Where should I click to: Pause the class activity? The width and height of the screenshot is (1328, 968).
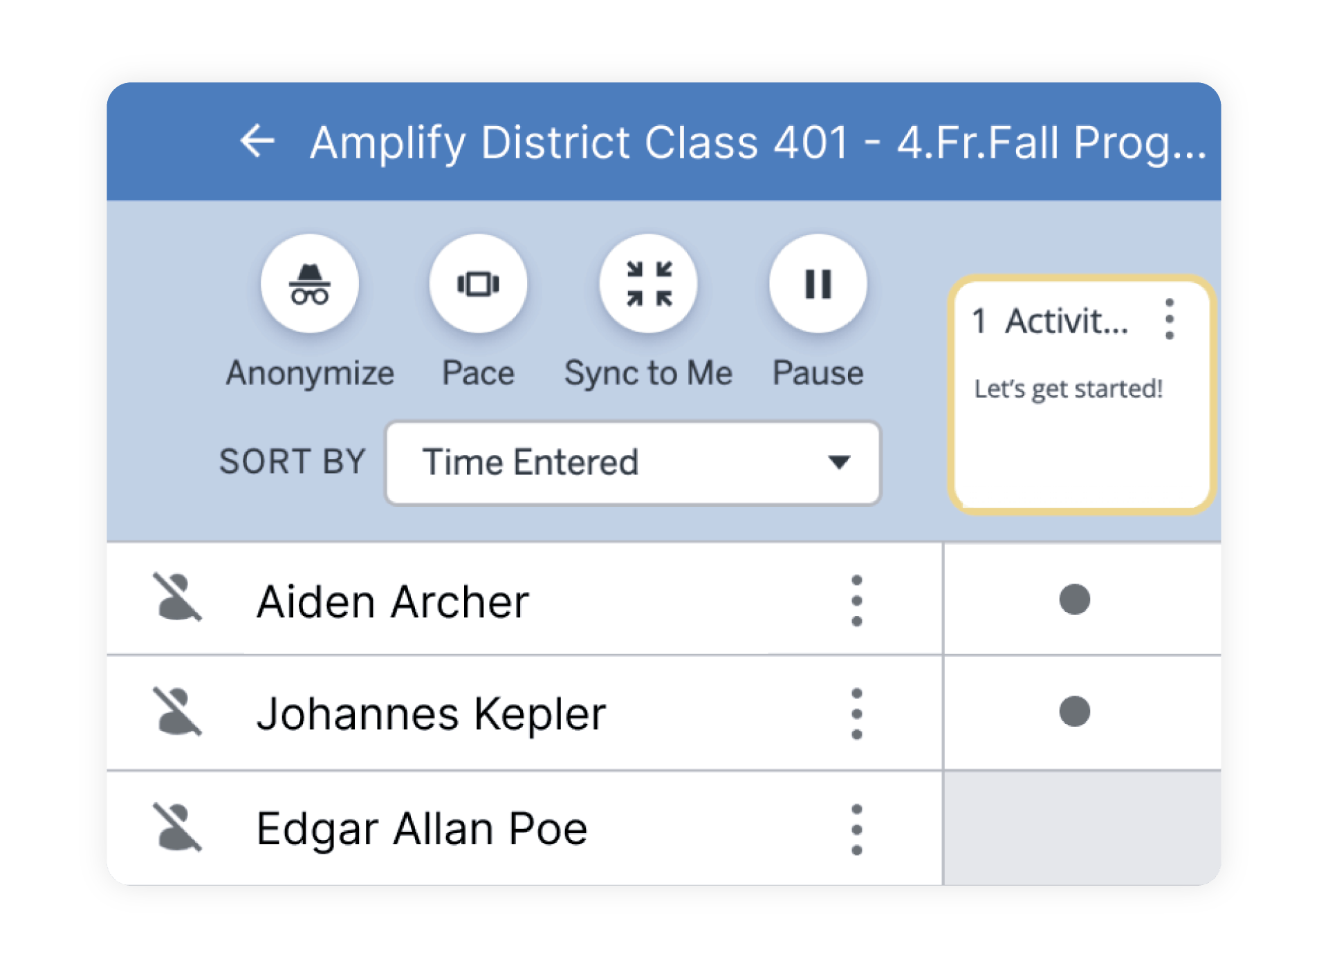818,283
